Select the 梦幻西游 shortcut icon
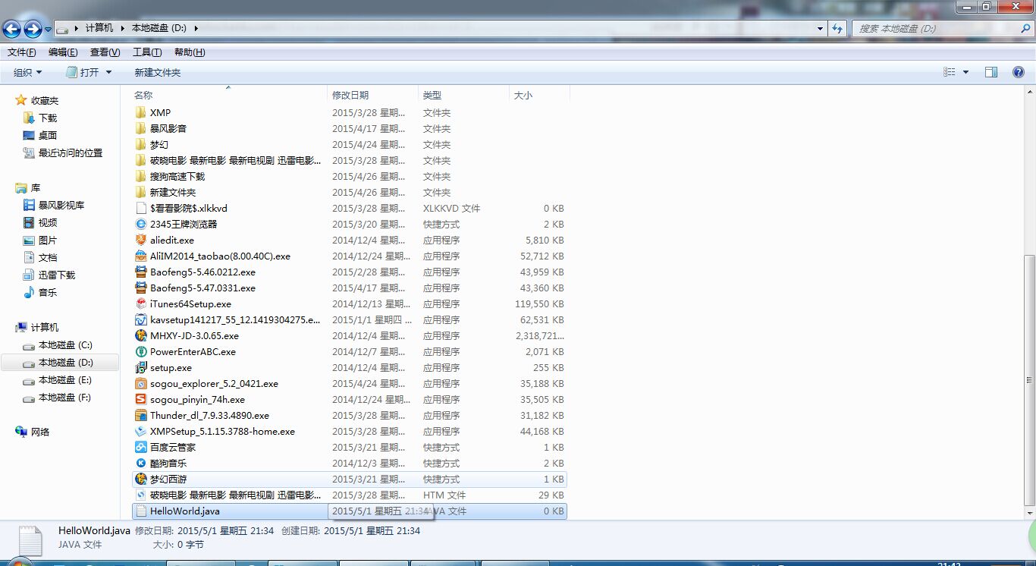This screenshot has width=1036, height=566. (140, 480)
